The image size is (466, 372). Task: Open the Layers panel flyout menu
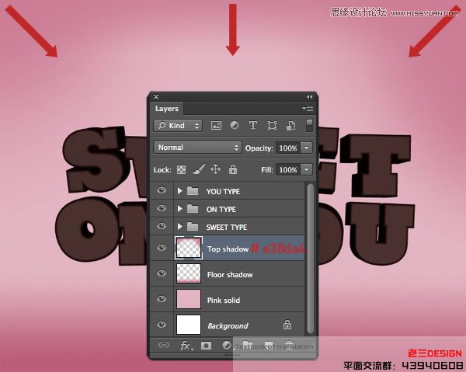click(x=308, y=109)
